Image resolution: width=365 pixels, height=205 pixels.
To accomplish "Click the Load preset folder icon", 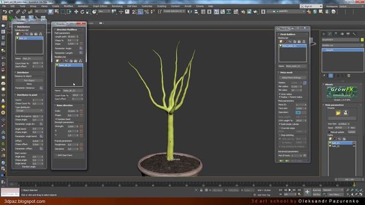I will tap(338, 113).
